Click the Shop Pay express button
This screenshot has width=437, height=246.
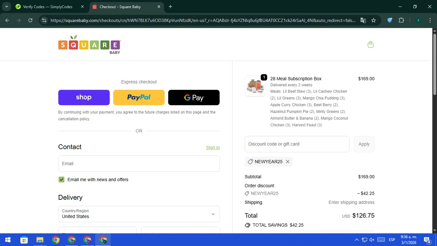[84, 98]
